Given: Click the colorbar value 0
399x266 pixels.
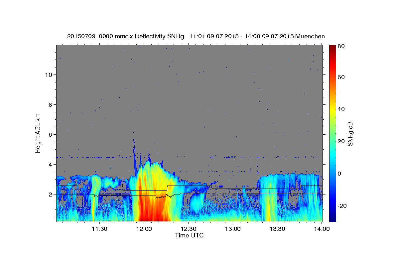Looking at the screenshot, I should [339, 173].
